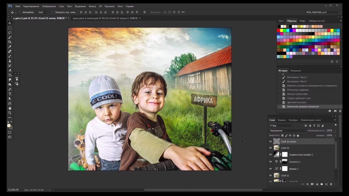Screen dimensions: 349x196
Task: Select the Magic Wand tool
Action: [x=10, y=37]
